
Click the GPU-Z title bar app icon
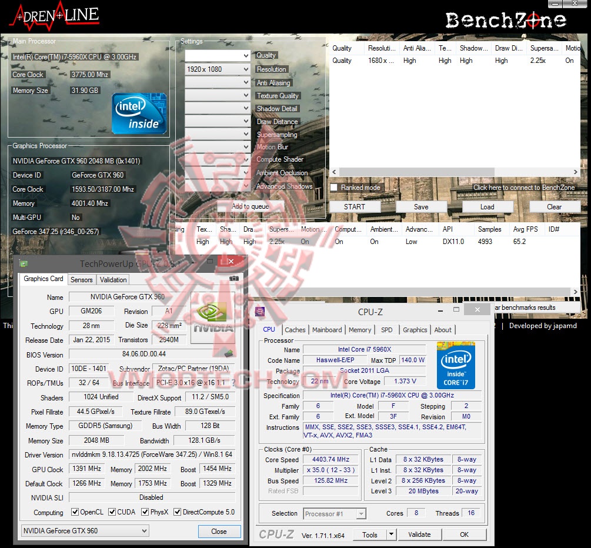(x=24, y=263)
